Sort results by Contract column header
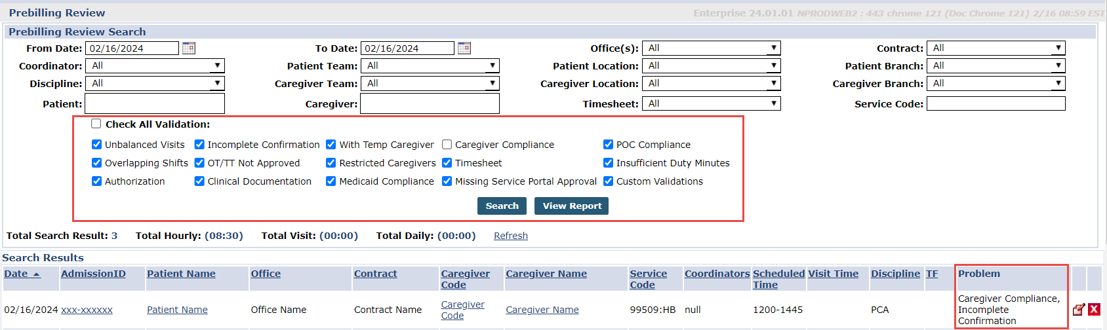 [x=375, y=274]
